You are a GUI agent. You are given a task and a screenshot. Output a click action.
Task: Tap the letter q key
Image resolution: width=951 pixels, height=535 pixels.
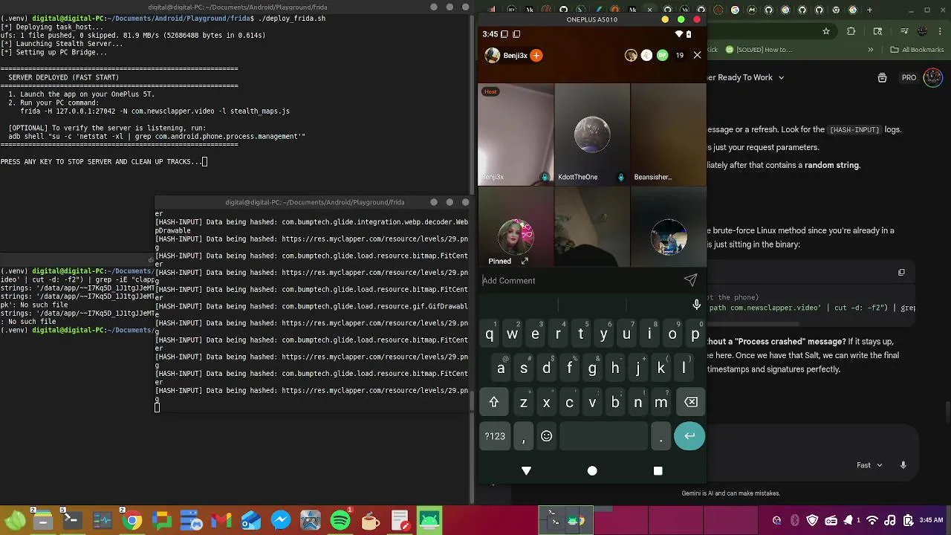pyautogui.click(x=489, y=334)
